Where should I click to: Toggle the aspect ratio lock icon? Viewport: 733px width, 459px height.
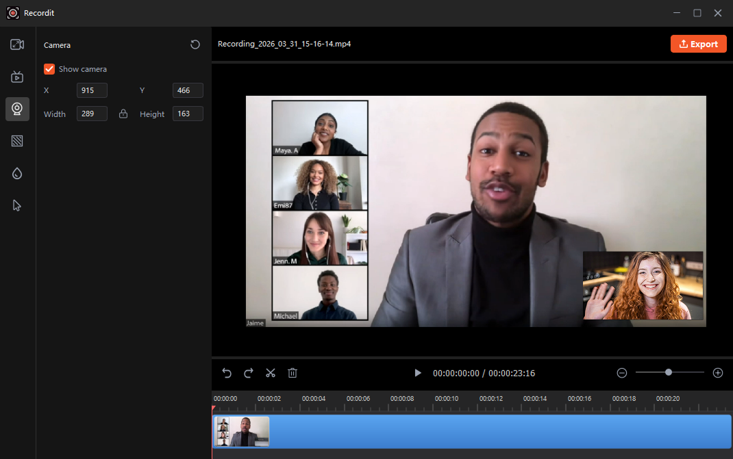123,114
